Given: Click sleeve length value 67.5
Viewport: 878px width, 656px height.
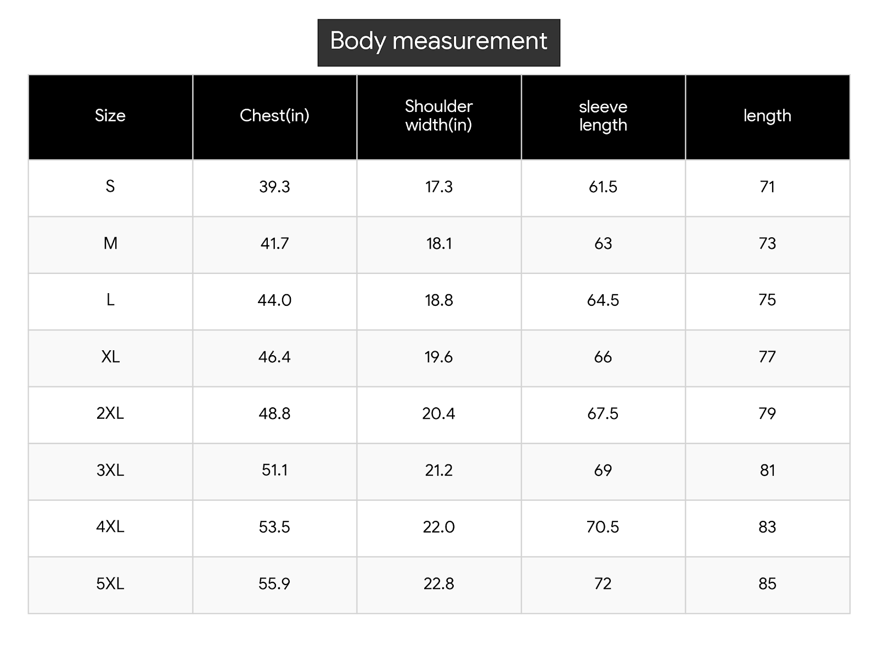Looking at the screenshot, I should click(x=603, y=413).
